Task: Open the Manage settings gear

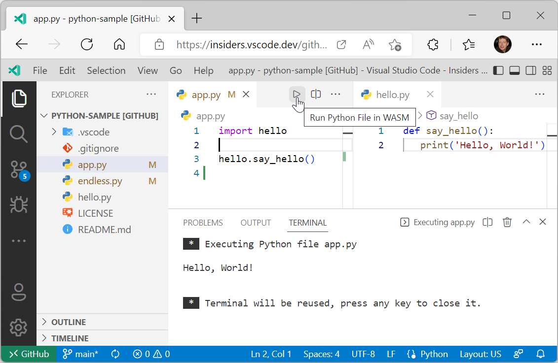Action: point(19,328)
